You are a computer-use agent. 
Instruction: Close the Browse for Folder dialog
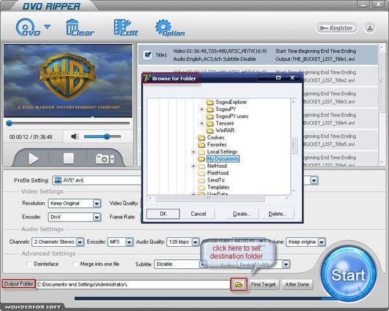pos(292,78)
